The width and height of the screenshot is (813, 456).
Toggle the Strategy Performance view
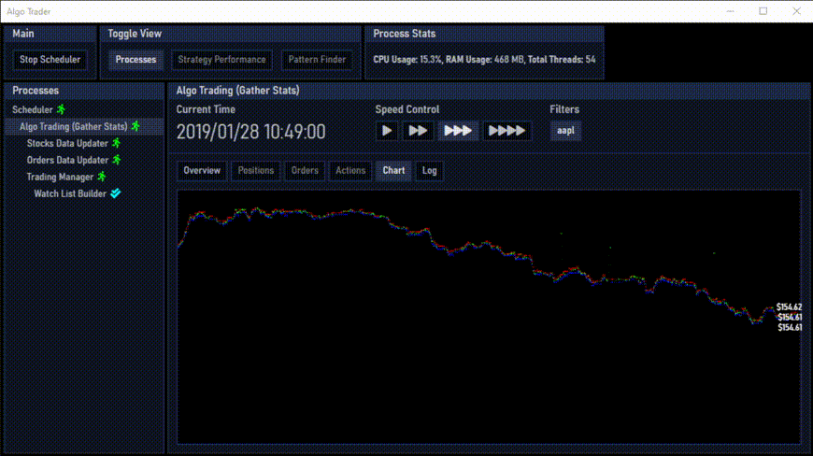coord(221,60)
